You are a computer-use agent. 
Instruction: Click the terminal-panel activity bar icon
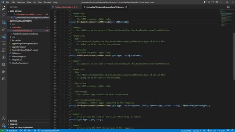coord(3,50)
